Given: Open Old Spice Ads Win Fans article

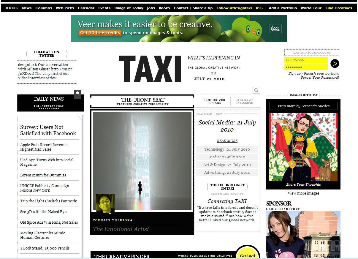Looking at the screenshot, I should pos(49,222).
